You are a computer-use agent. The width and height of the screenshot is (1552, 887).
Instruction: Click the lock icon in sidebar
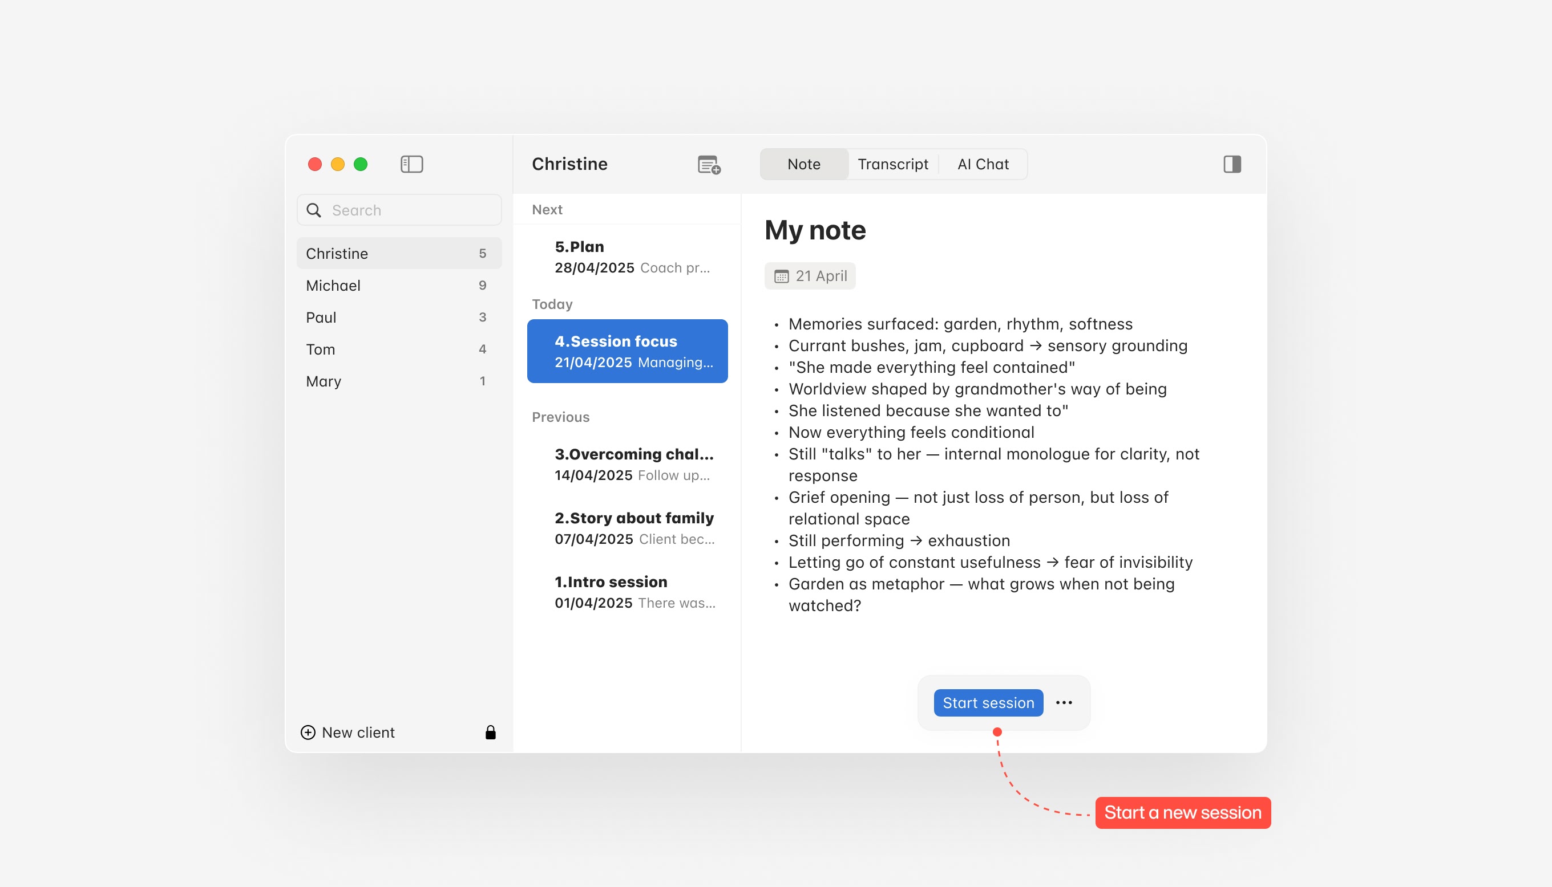pos(490,733)
